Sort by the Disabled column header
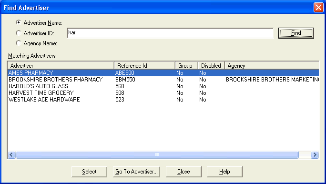326x184 pixels. pyautogui.click(x=211, y=65)
